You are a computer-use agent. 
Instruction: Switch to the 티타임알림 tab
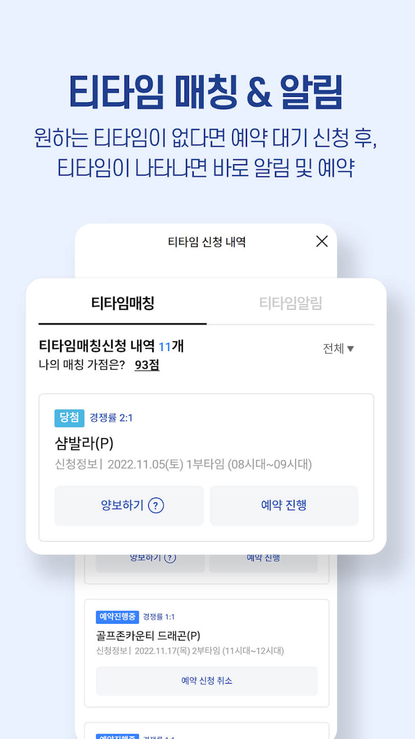tap(291, 303)
